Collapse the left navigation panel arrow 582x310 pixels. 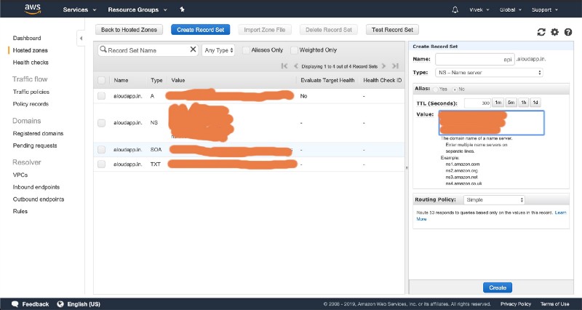click(81, 39)
